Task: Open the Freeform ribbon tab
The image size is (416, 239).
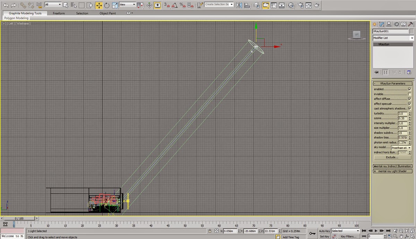Action: (59, 13)
